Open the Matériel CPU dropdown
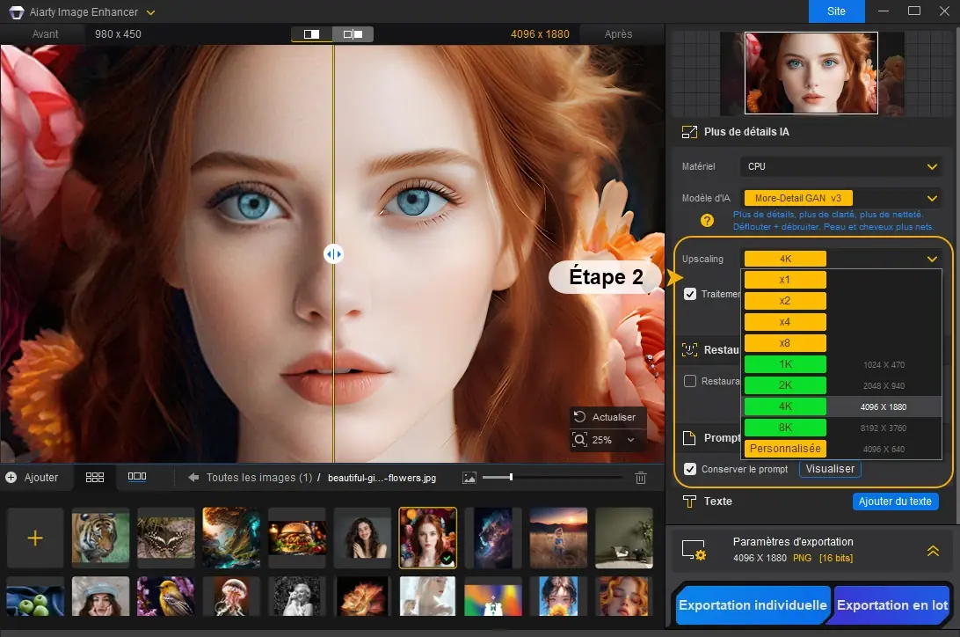This screenshot has width=960, height=637. click(840, 166)
